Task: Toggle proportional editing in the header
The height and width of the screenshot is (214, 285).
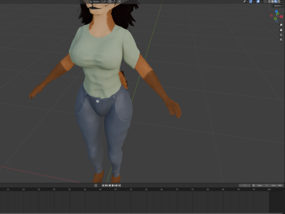Action: point(119,1)
